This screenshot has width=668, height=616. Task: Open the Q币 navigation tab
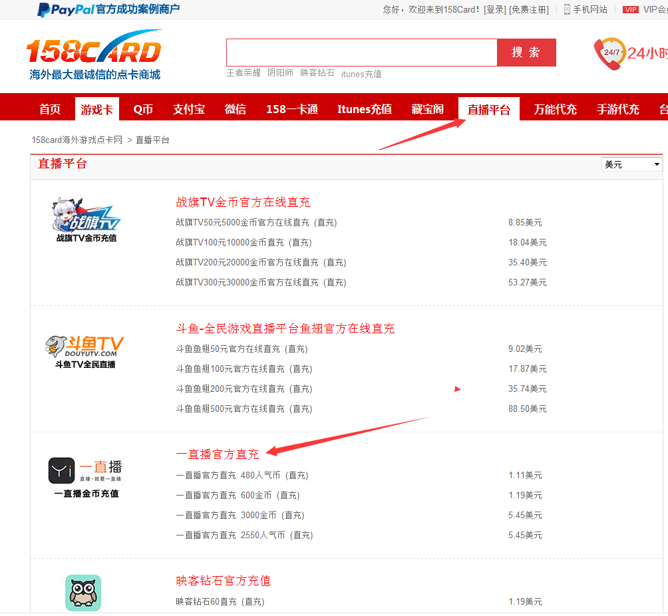[143, 109]
